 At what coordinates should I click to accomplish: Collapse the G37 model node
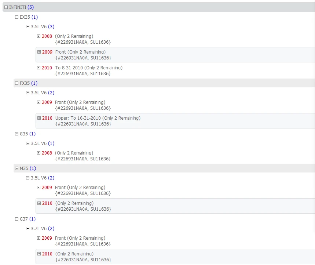[17, 219]
